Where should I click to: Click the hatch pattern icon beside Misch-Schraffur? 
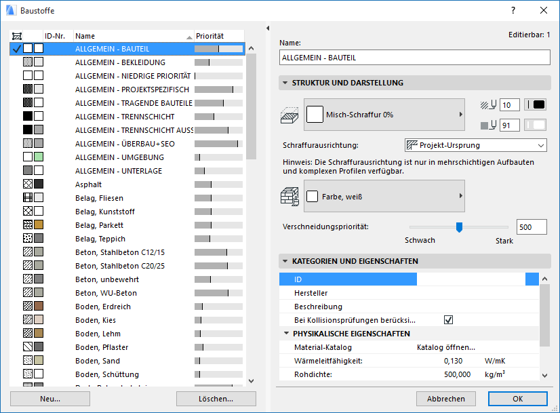pyautogui.click(x=289, y=115)
